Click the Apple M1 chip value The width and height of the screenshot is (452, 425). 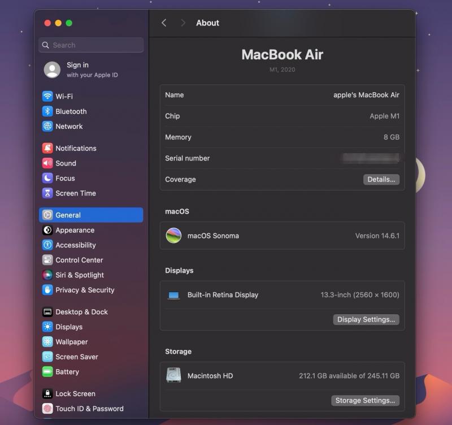pos(385,116)
